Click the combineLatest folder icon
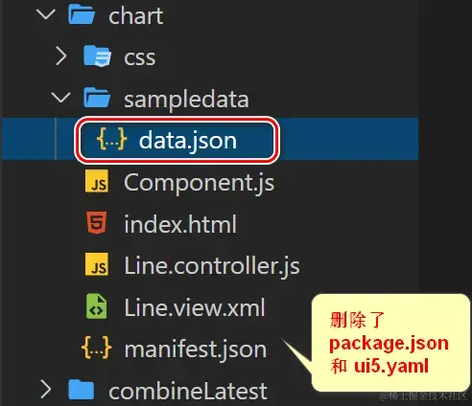Image resolution: width=472 pixels, height=406 pixels. click(x=82, y=390)
